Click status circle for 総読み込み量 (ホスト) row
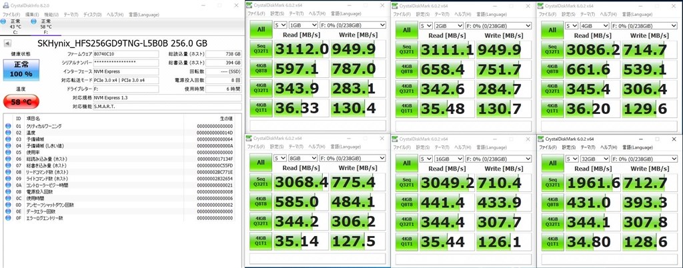683x268 pixels. [8, 159]
